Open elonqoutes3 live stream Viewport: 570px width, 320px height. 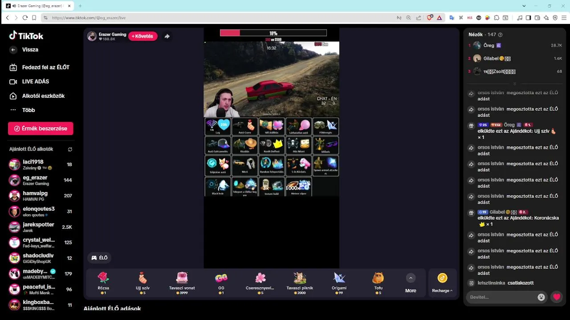coord(41,212)
